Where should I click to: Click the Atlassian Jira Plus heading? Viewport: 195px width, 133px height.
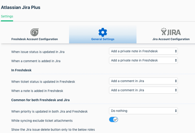pyautogui.click(x=21, y=7)
